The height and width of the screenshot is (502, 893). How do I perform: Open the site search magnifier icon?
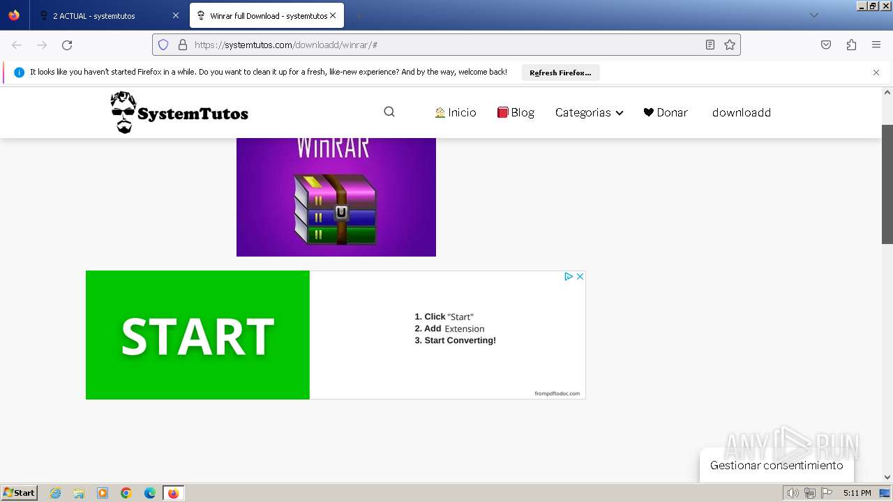tap(389, 112)
